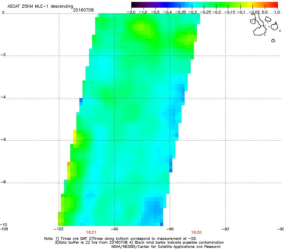Screen dimensions: 284x249
Task: Click the "-6" latitude axis label
Action: [x=3, y=139]
